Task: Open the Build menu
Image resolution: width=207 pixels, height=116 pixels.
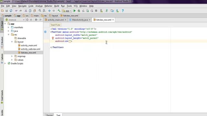Action: (x=57, y=6)
